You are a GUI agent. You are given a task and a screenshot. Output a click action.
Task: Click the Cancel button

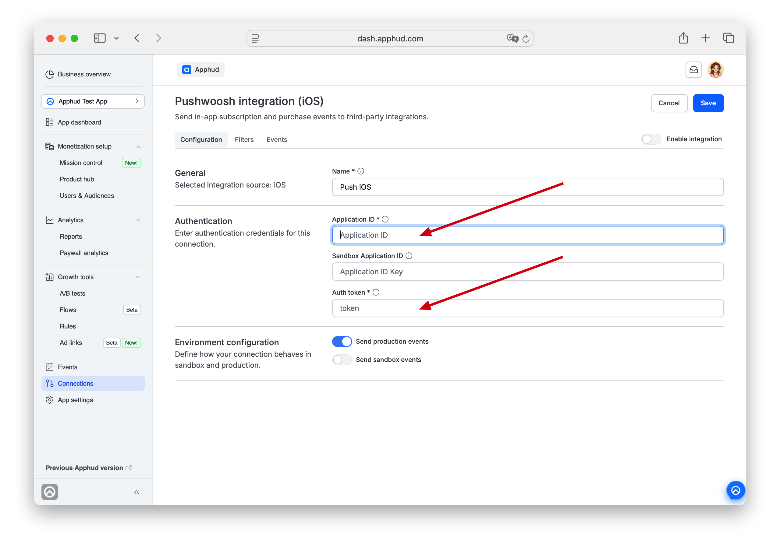coord(669,103)
